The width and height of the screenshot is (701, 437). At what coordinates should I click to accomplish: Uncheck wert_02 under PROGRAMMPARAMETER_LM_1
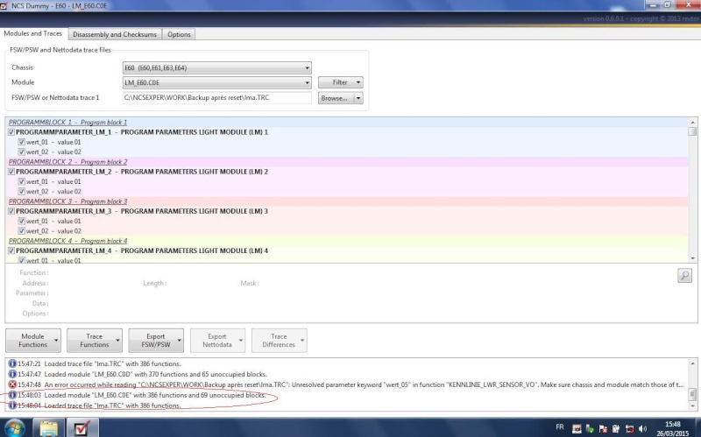(21, 152)
